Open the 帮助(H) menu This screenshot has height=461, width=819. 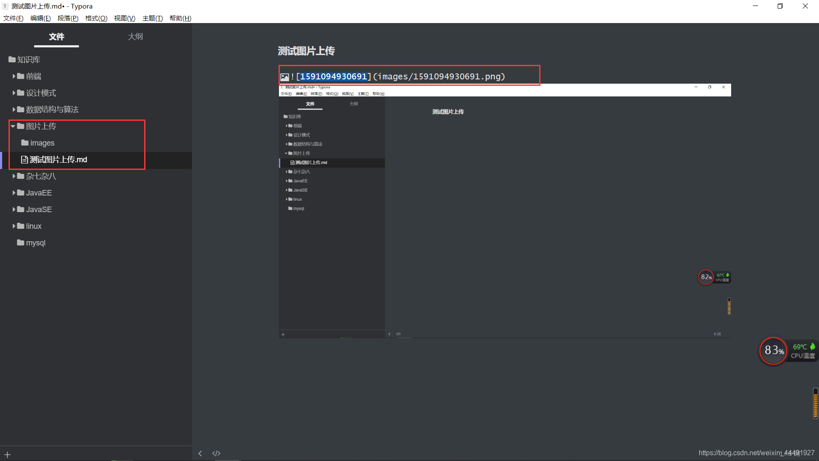tap(180, 18)
